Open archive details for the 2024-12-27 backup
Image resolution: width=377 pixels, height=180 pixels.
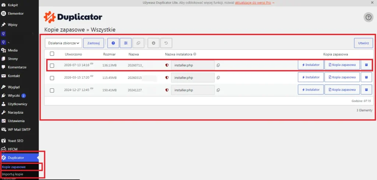[366, 90]
